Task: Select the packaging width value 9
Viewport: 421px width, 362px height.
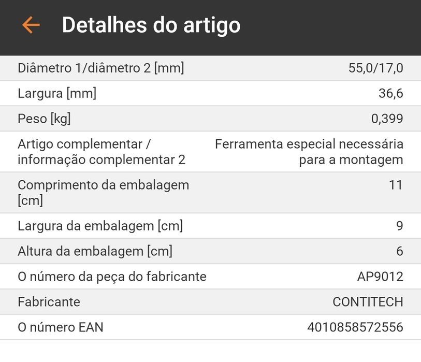Action: pyautogui.click(x=399, y=226)
